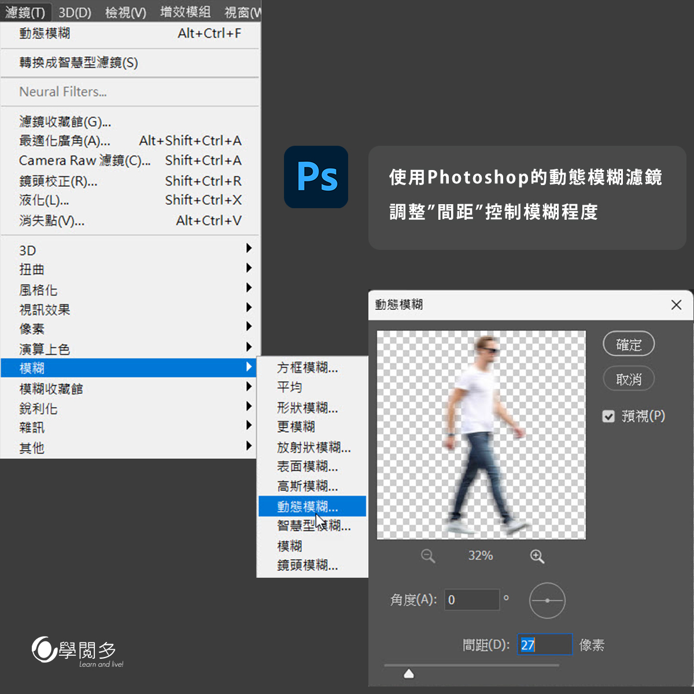Image resolution: width=694 pixels, height=694 pixels.
Task: Choose 智慧型模糊...
Action: [312, 526]
